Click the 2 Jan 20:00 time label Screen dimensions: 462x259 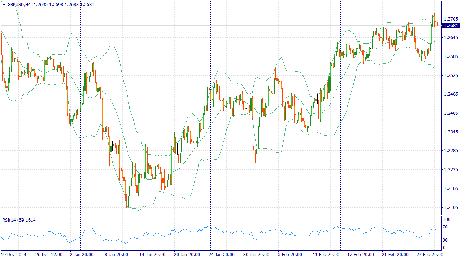coord(82,255)
